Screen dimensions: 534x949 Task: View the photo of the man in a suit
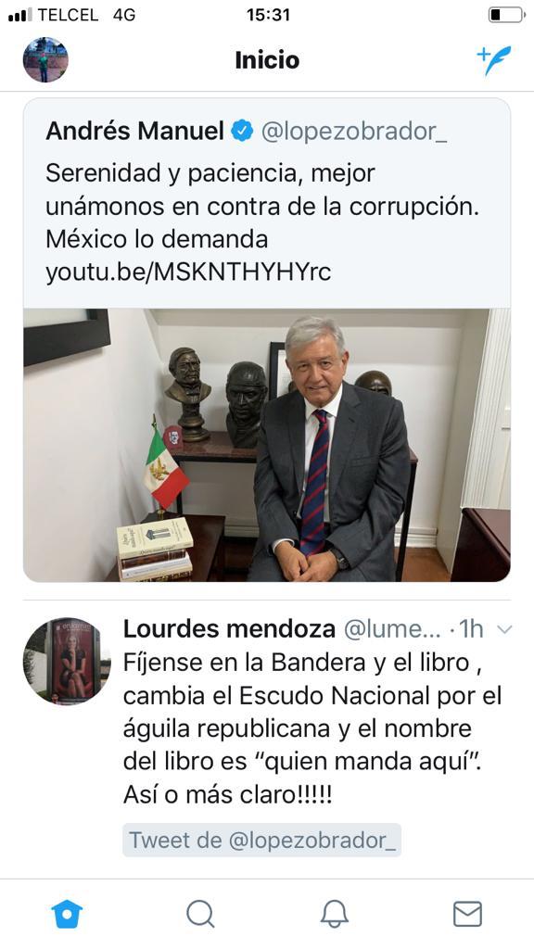(266, 445)
